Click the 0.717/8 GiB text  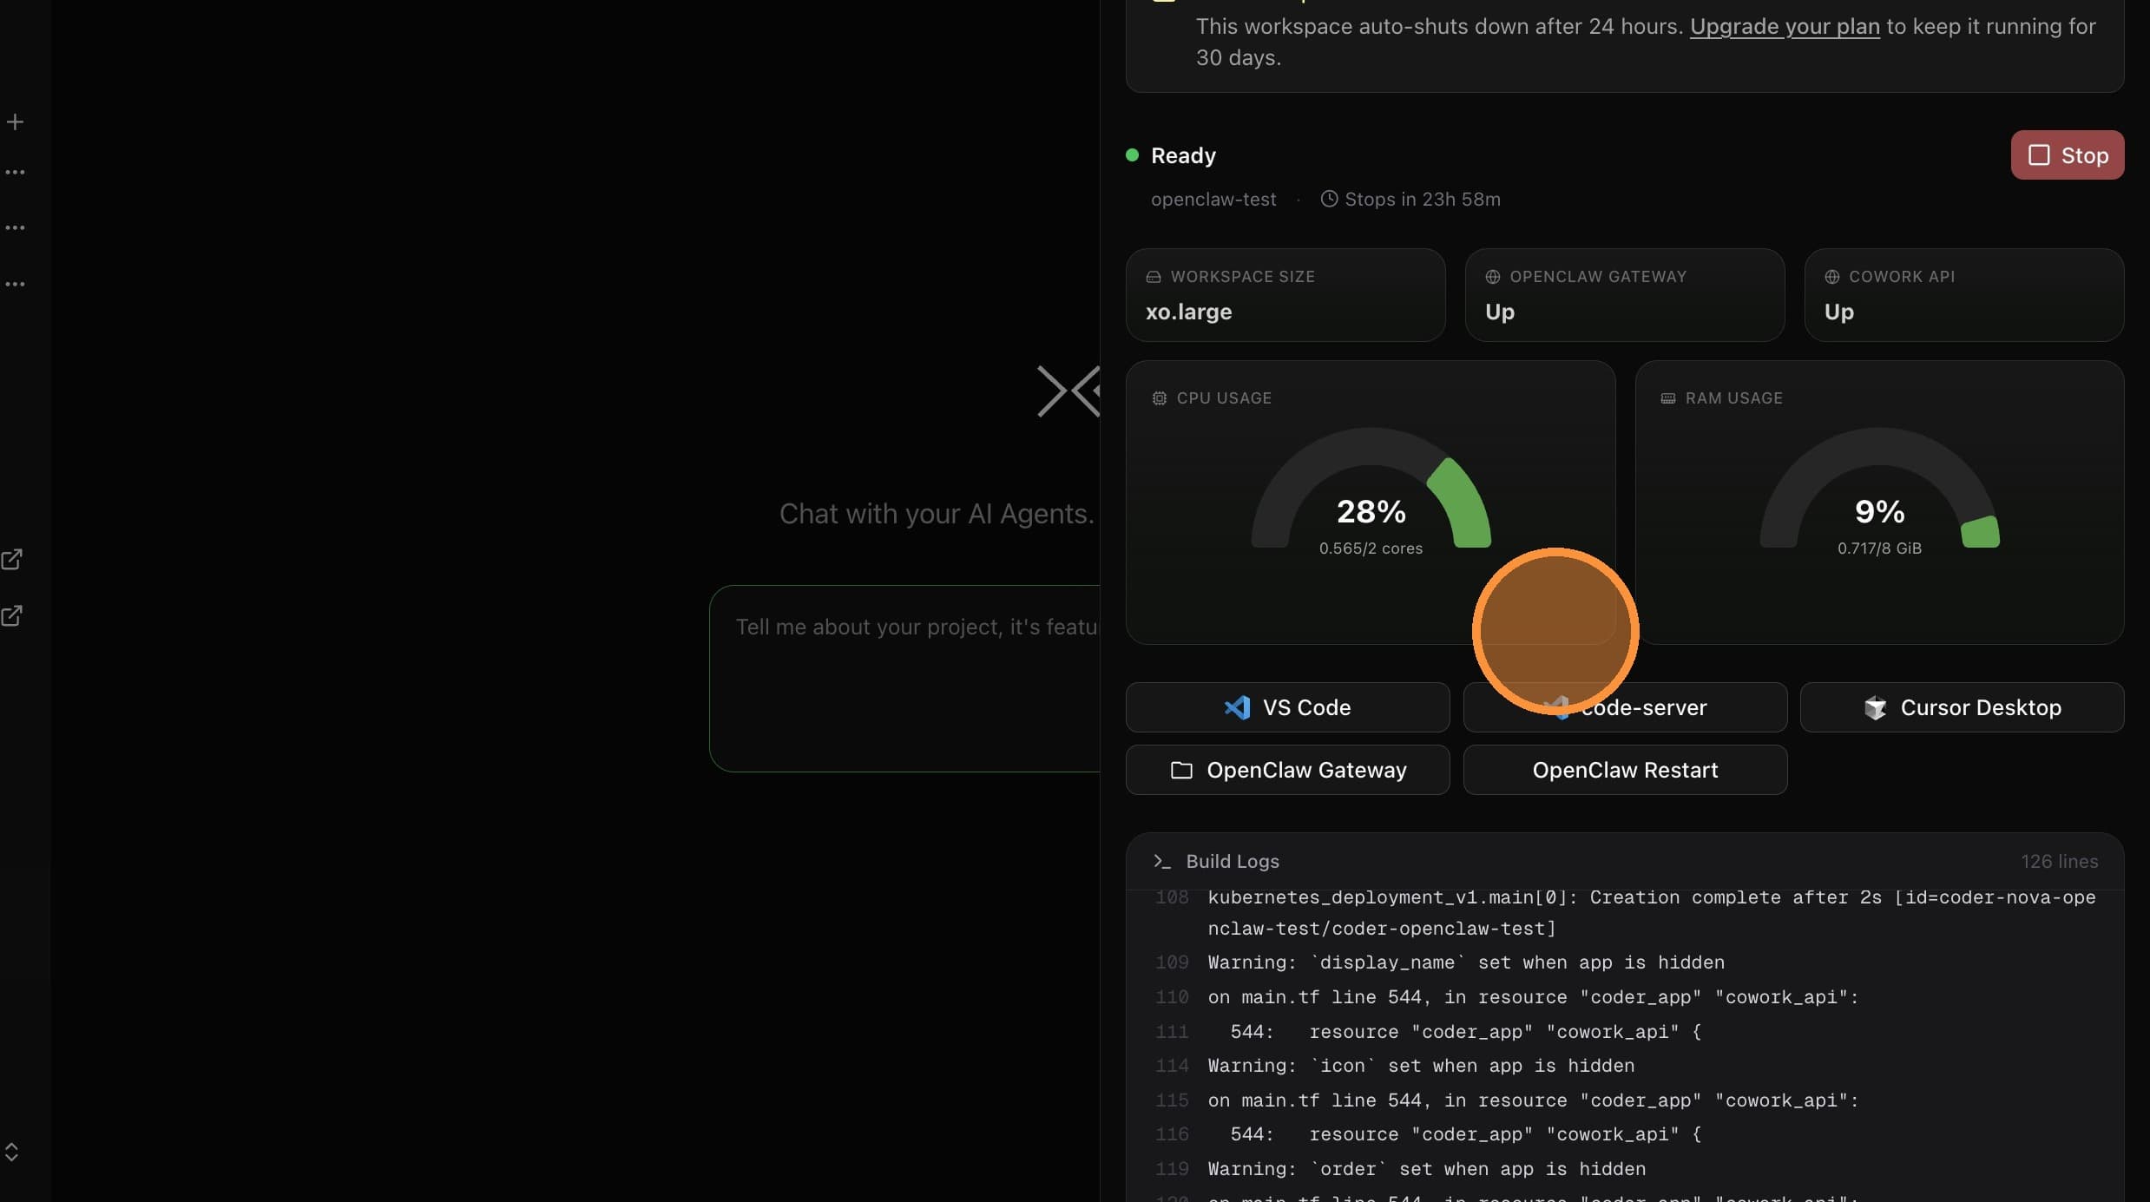[1879, 548]
